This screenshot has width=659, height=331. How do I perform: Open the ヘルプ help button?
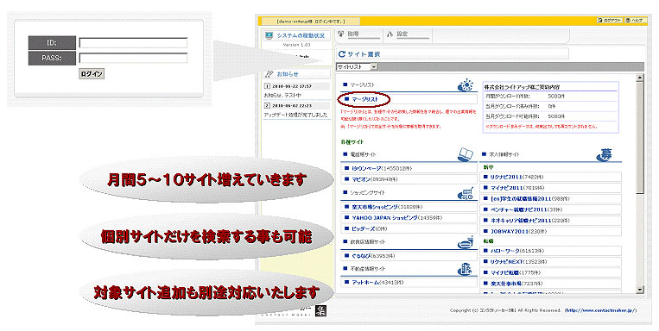point(635,20)
